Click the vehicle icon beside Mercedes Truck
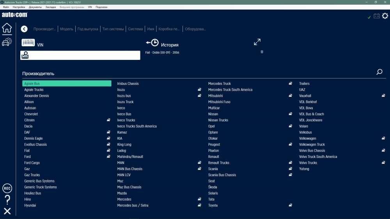 point(290,83)
